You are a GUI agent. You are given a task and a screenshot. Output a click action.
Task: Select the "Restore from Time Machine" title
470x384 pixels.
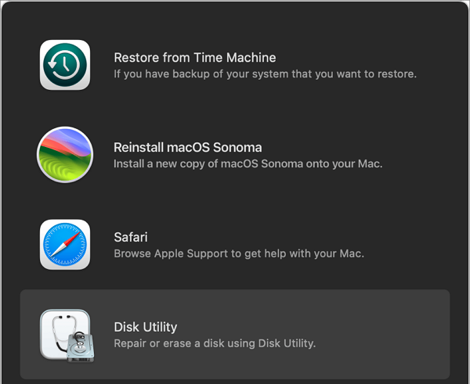point(194,57)
